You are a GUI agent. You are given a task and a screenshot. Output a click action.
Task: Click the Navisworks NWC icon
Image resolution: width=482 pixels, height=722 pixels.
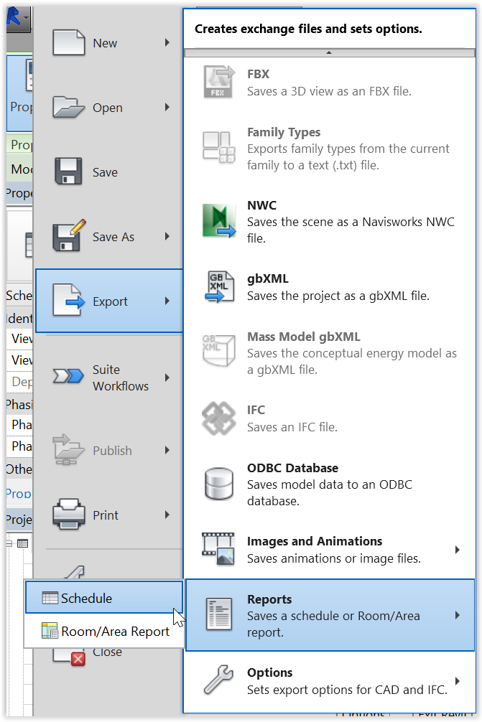tap(219, 221)
